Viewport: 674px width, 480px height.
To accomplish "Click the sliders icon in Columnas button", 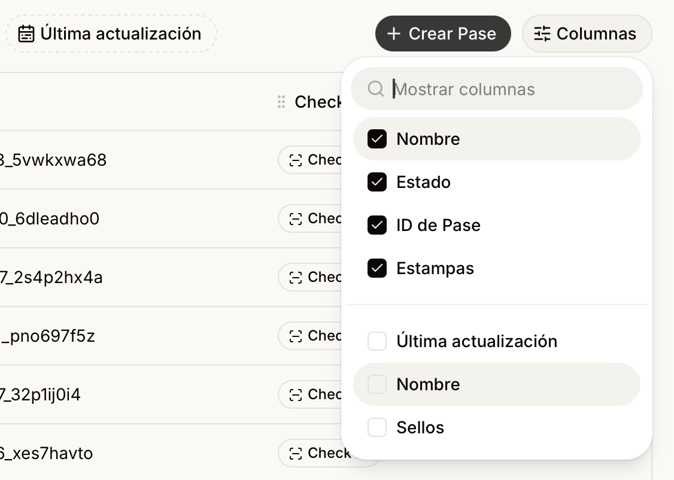I will pos(542,34).
